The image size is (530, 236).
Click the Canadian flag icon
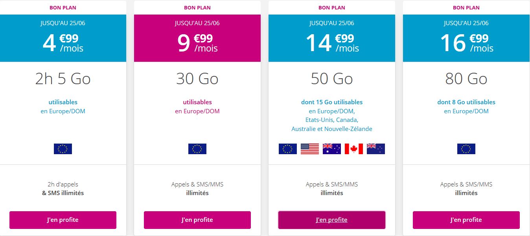354,149
